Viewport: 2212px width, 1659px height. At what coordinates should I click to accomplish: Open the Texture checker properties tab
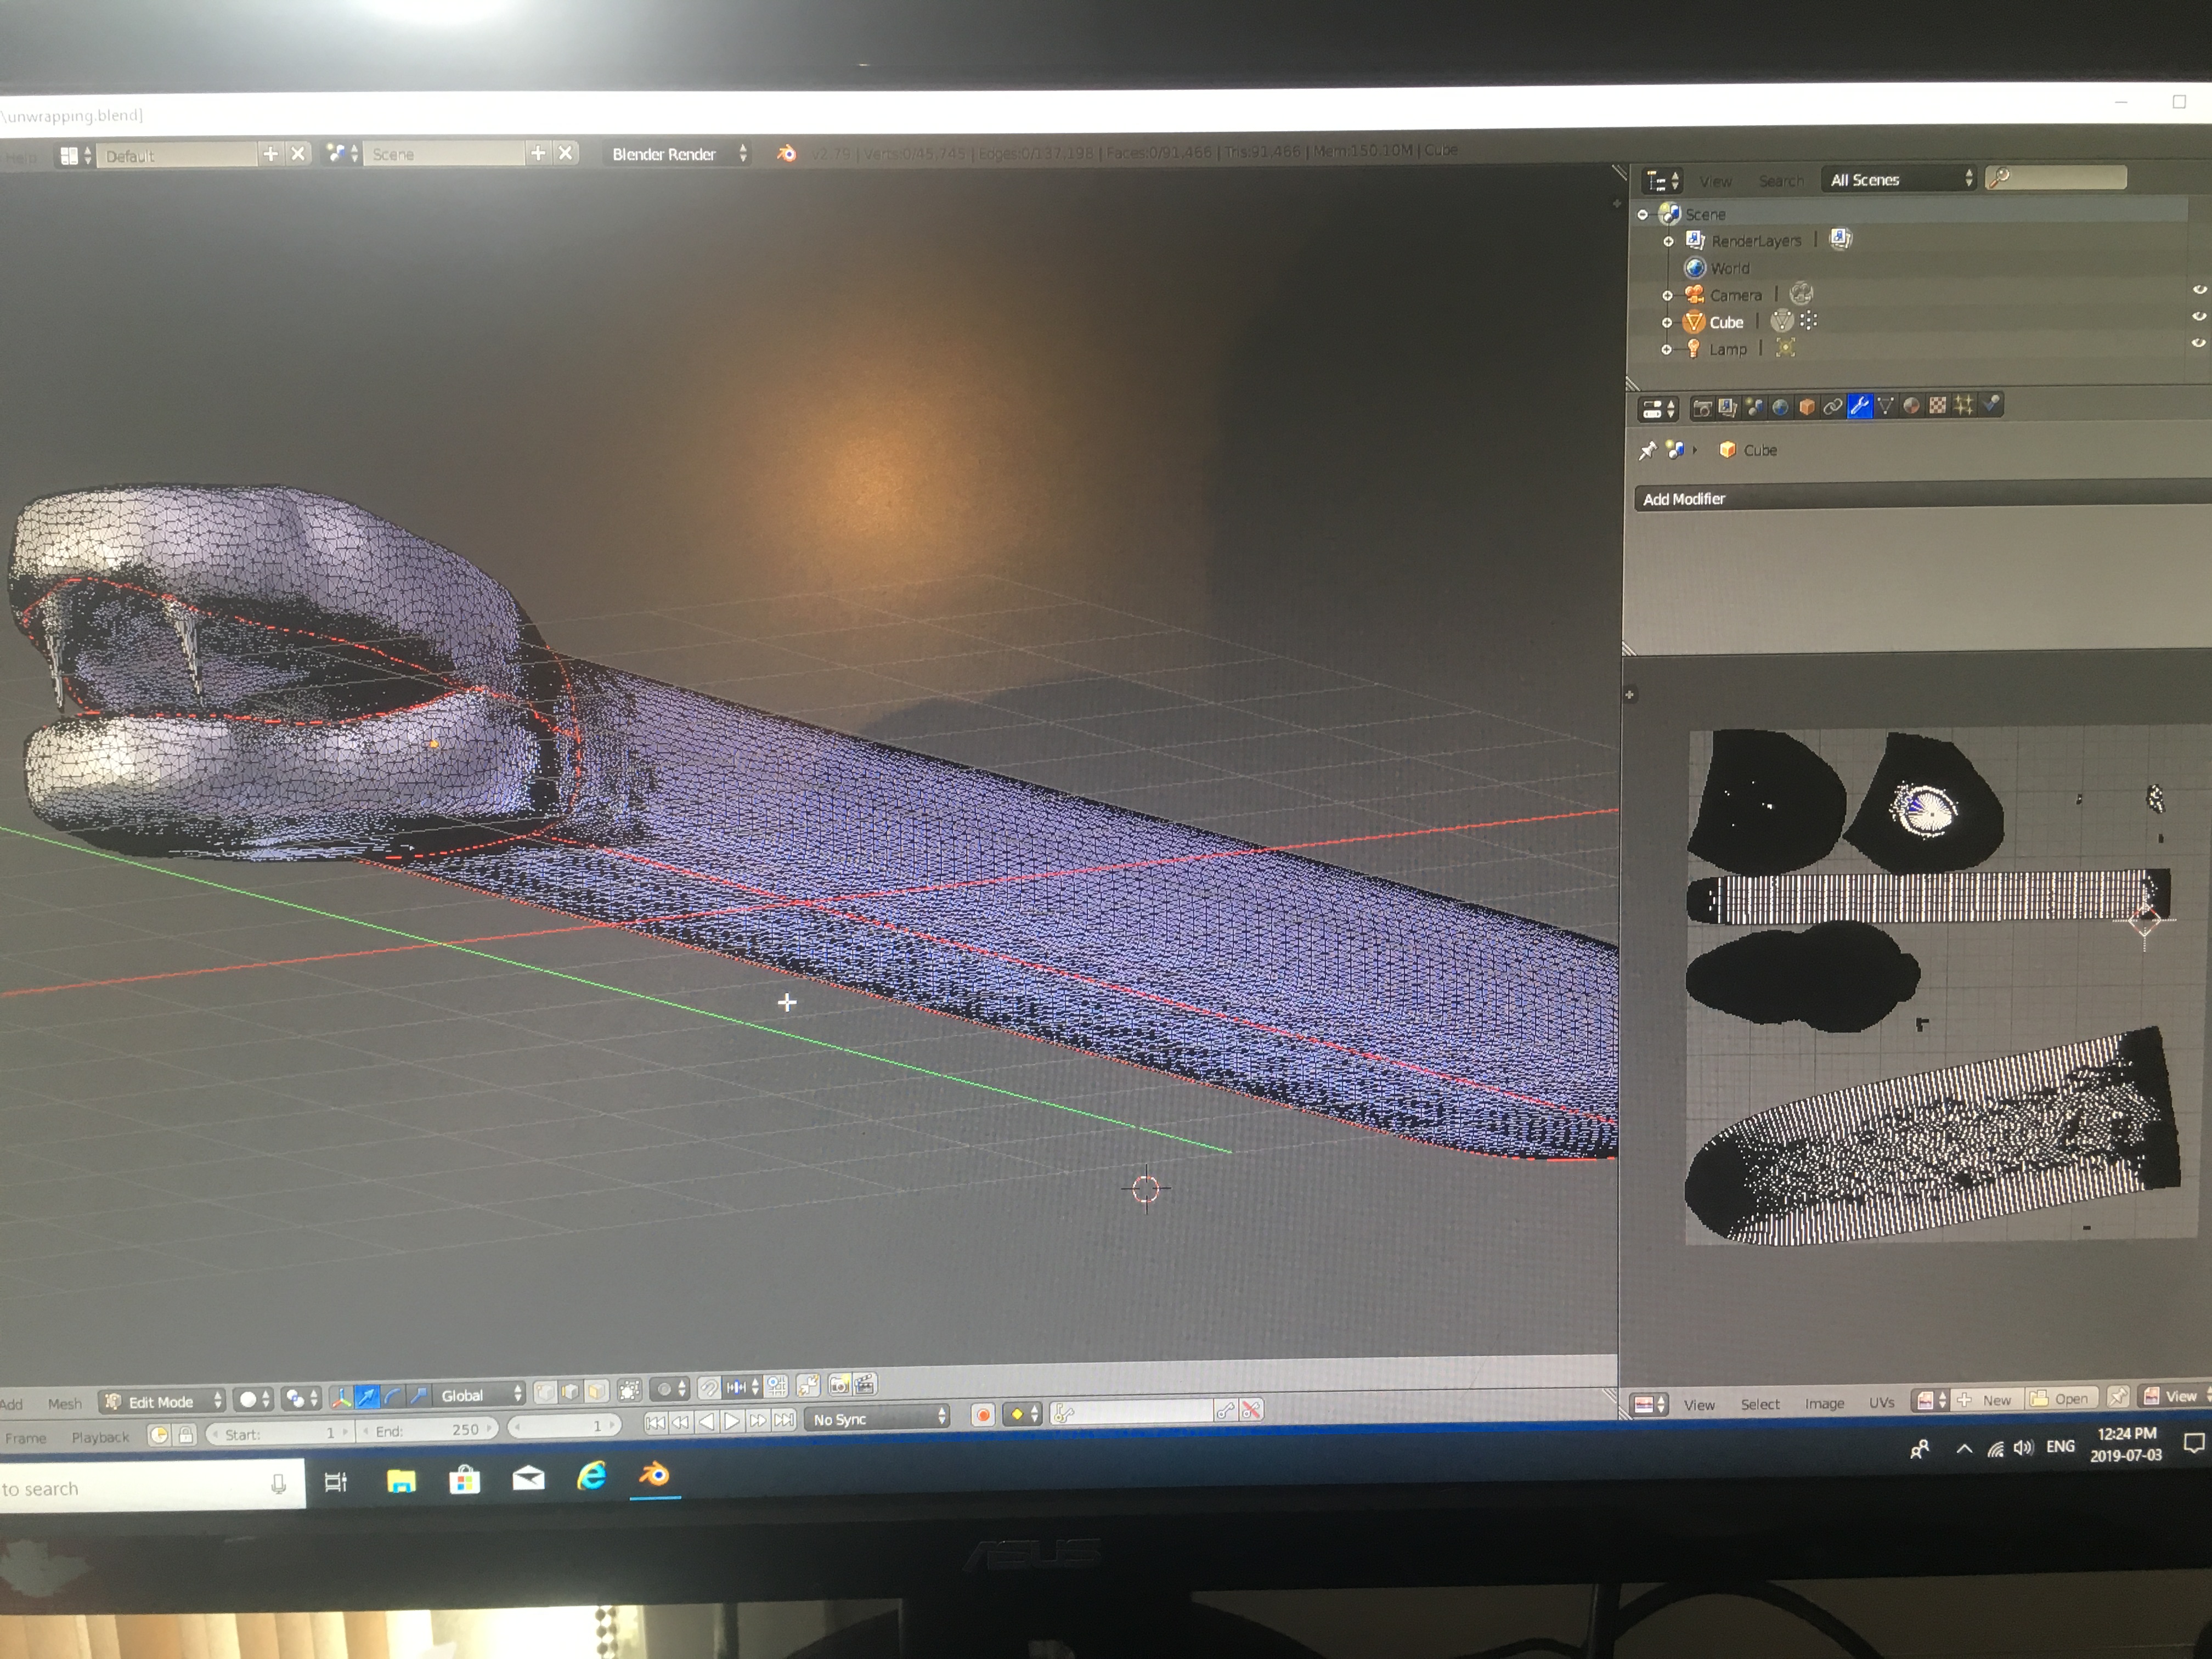pyautogui.click(x=1937, y=405)
